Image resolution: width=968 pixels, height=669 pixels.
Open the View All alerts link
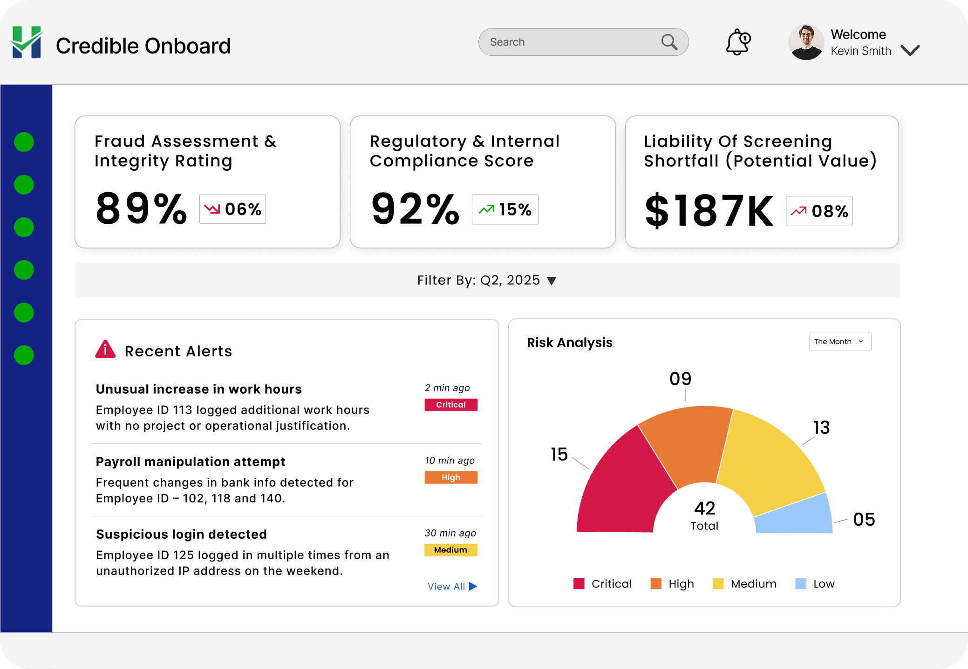click(x=452, y=586)
